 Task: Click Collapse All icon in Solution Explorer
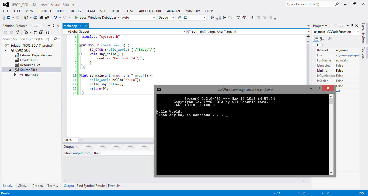pos(41,32)
